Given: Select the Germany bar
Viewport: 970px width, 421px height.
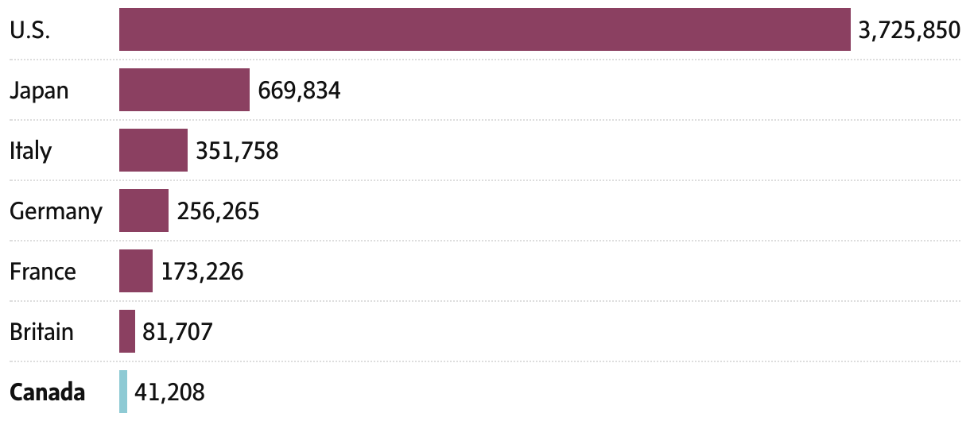Looking at the screenshot, I should 143,210.
